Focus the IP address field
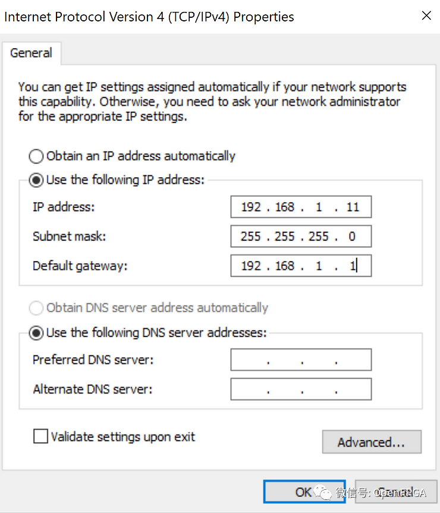This screenshot has width=440, height=513. pyautogui.click(x=300, y=206)
